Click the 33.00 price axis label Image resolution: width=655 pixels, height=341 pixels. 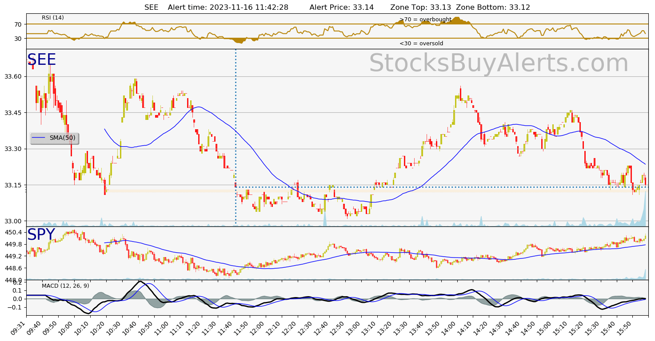[13, 221]
